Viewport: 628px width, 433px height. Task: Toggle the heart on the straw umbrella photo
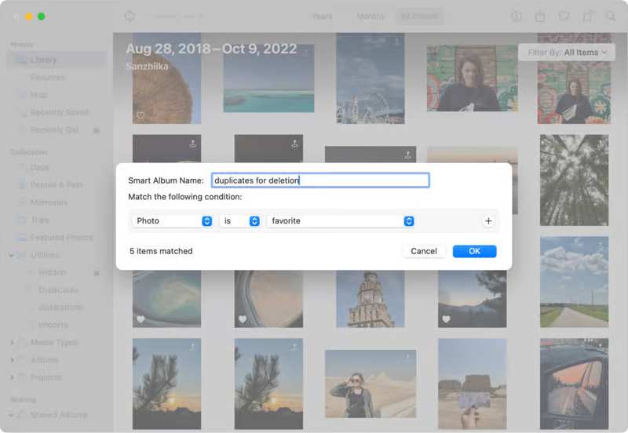[x=141, y=115]
